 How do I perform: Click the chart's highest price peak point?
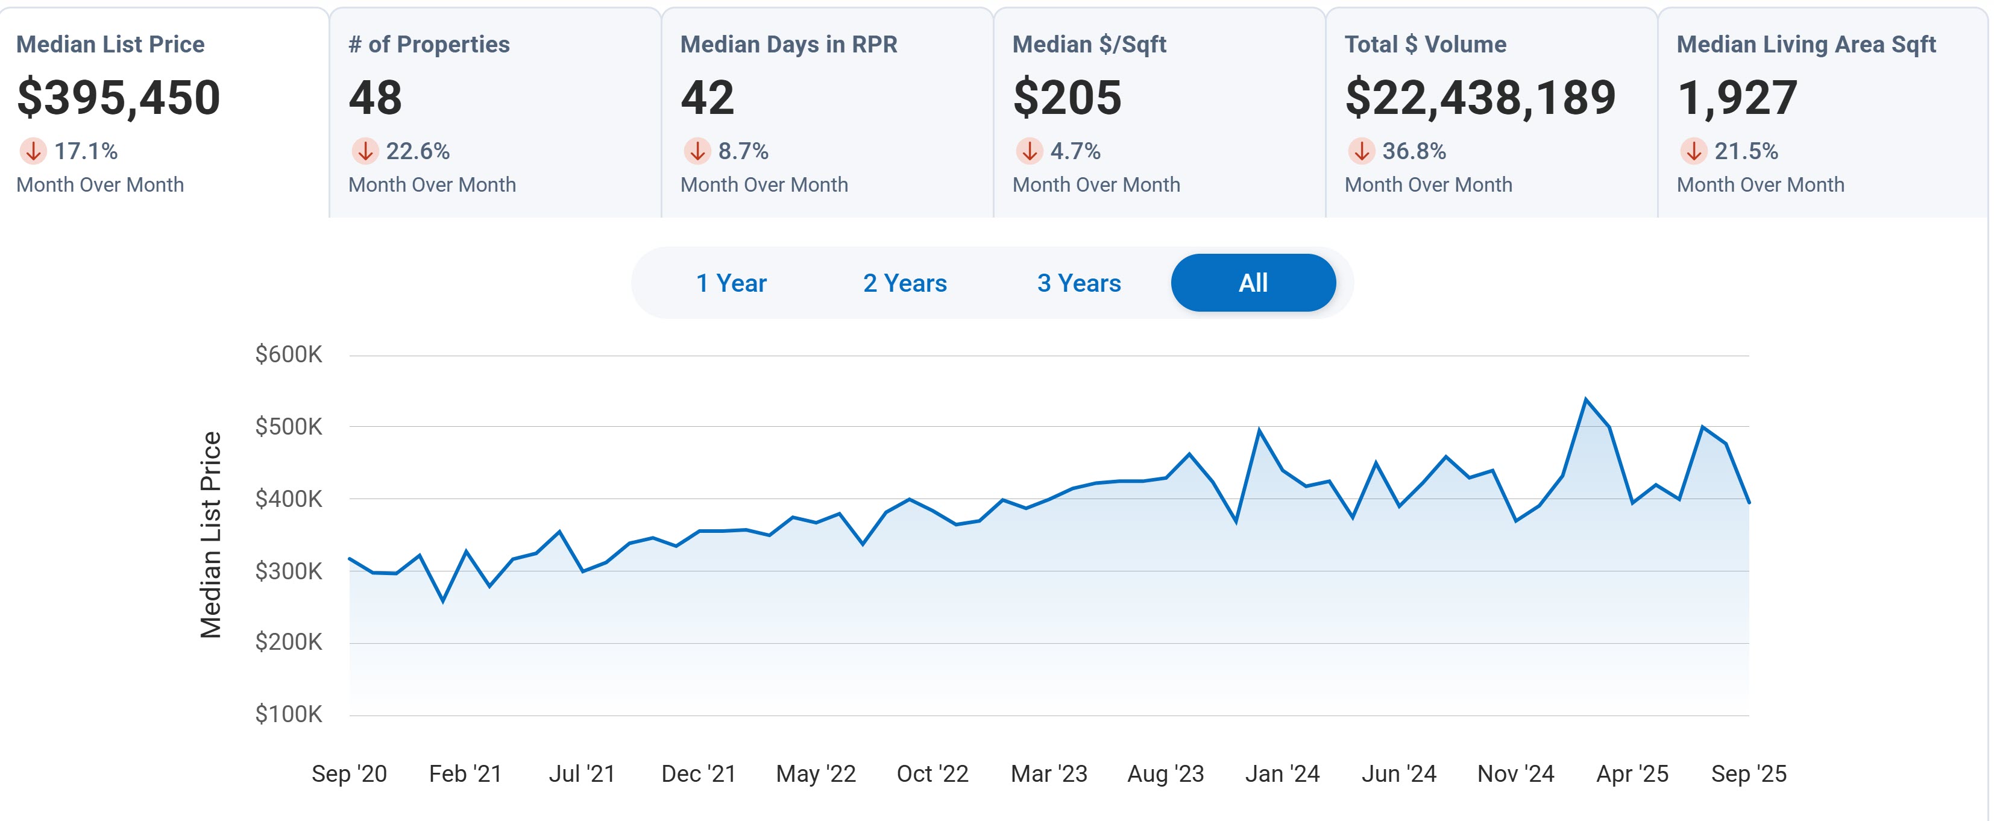pyautogui.click(x=1585, y=399)
